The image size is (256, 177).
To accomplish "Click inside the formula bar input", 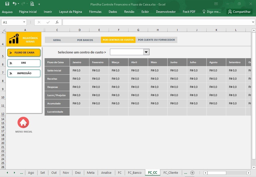I will [157, 22].
